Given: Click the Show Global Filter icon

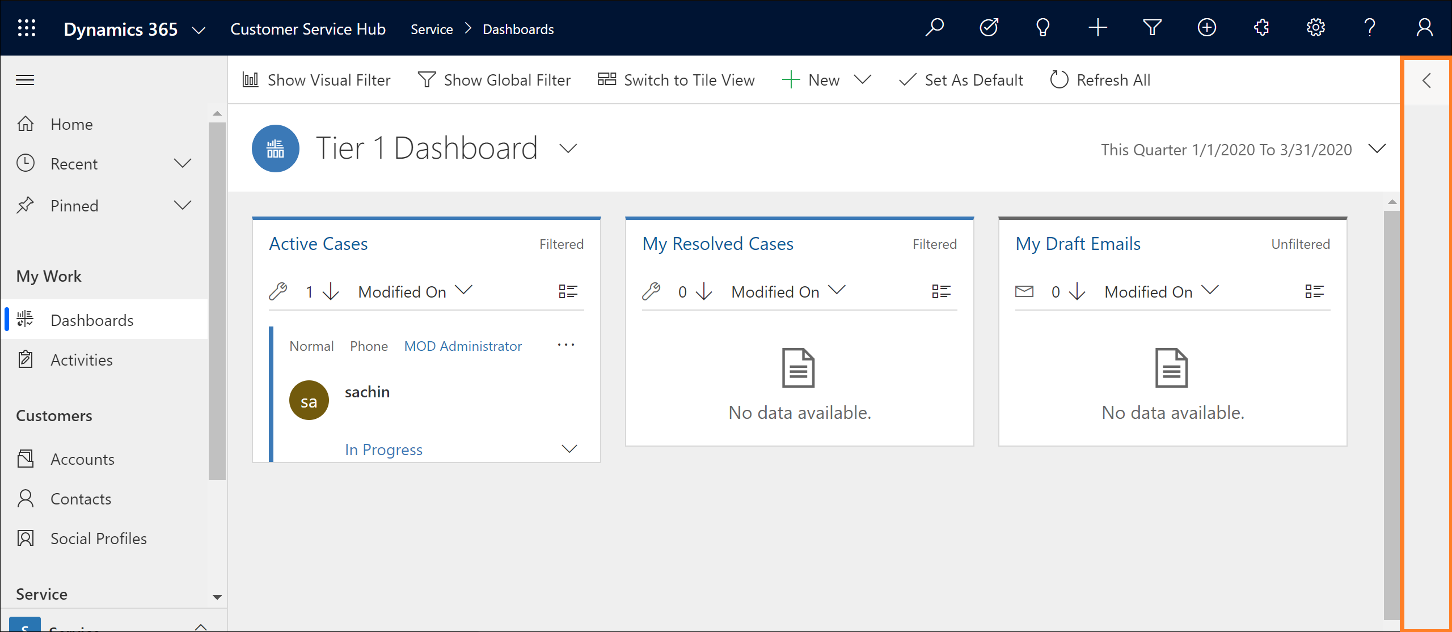Looking at the screenshot, I should [425, 79].
